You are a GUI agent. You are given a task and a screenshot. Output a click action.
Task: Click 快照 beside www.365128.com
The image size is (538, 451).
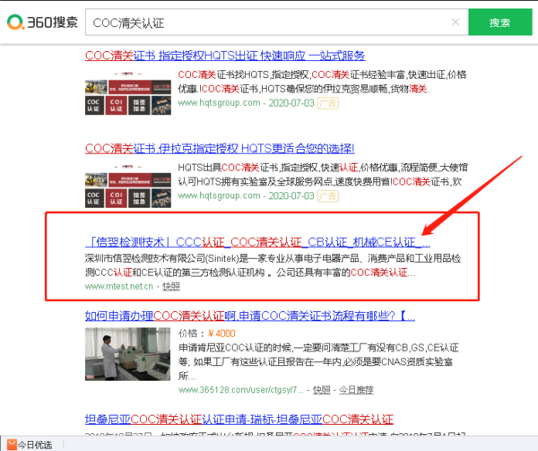[322, 390]
